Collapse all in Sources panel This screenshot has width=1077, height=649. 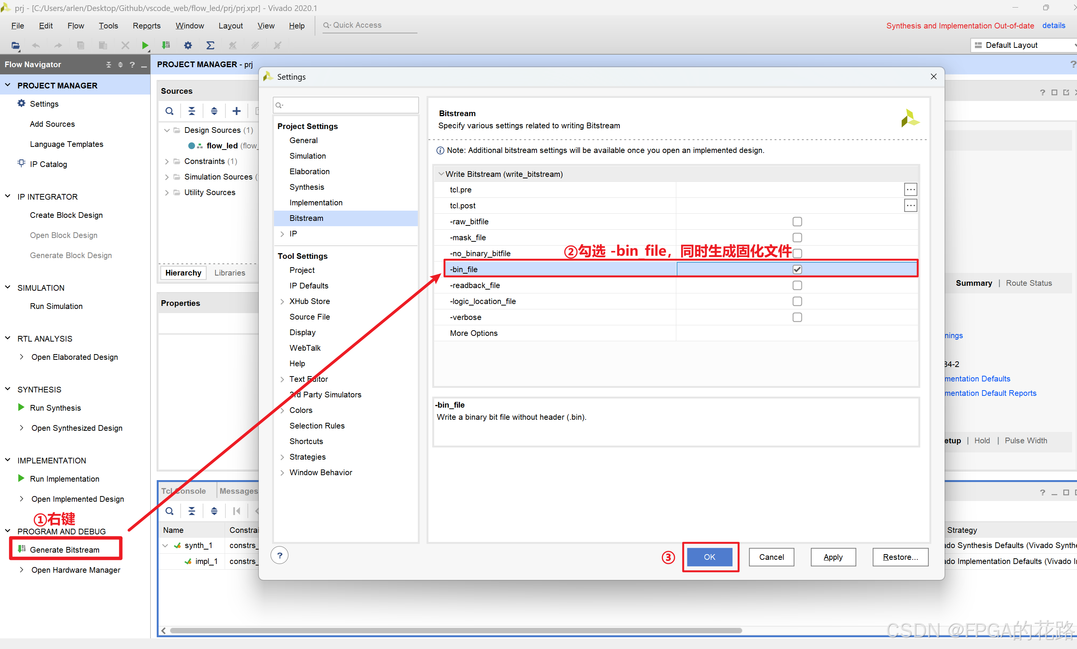tap(192, 111)
